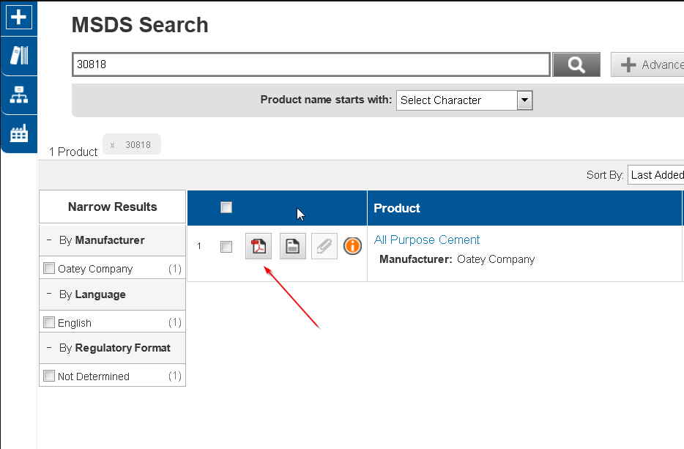Open the All Purpose Cement link
The height and width of the screenshot is (449, 684).
[x=427, y=240]
